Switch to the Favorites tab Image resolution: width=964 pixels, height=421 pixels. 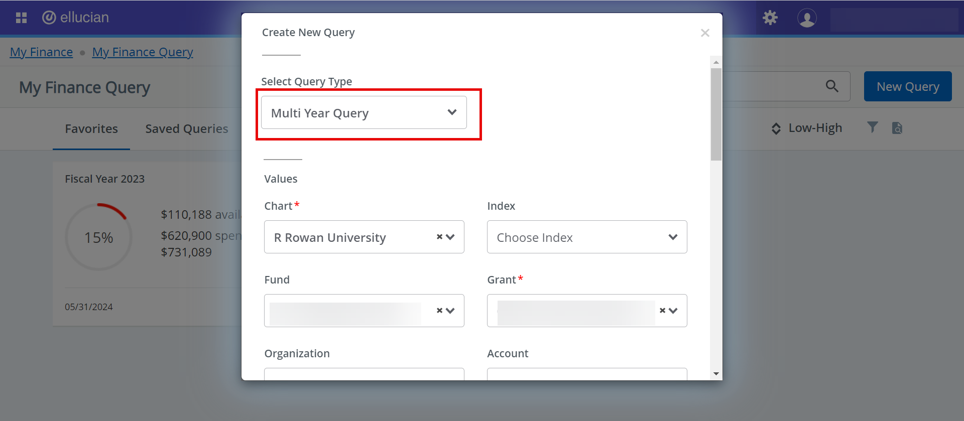(91, 129)
